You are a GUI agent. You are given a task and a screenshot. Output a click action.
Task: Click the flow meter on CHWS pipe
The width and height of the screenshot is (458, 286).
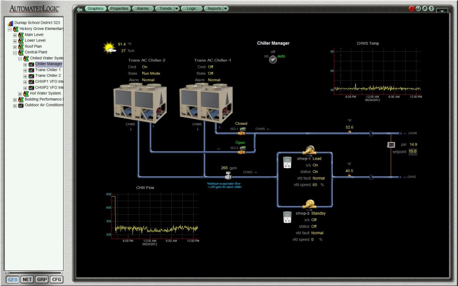[x=229, y=175]
